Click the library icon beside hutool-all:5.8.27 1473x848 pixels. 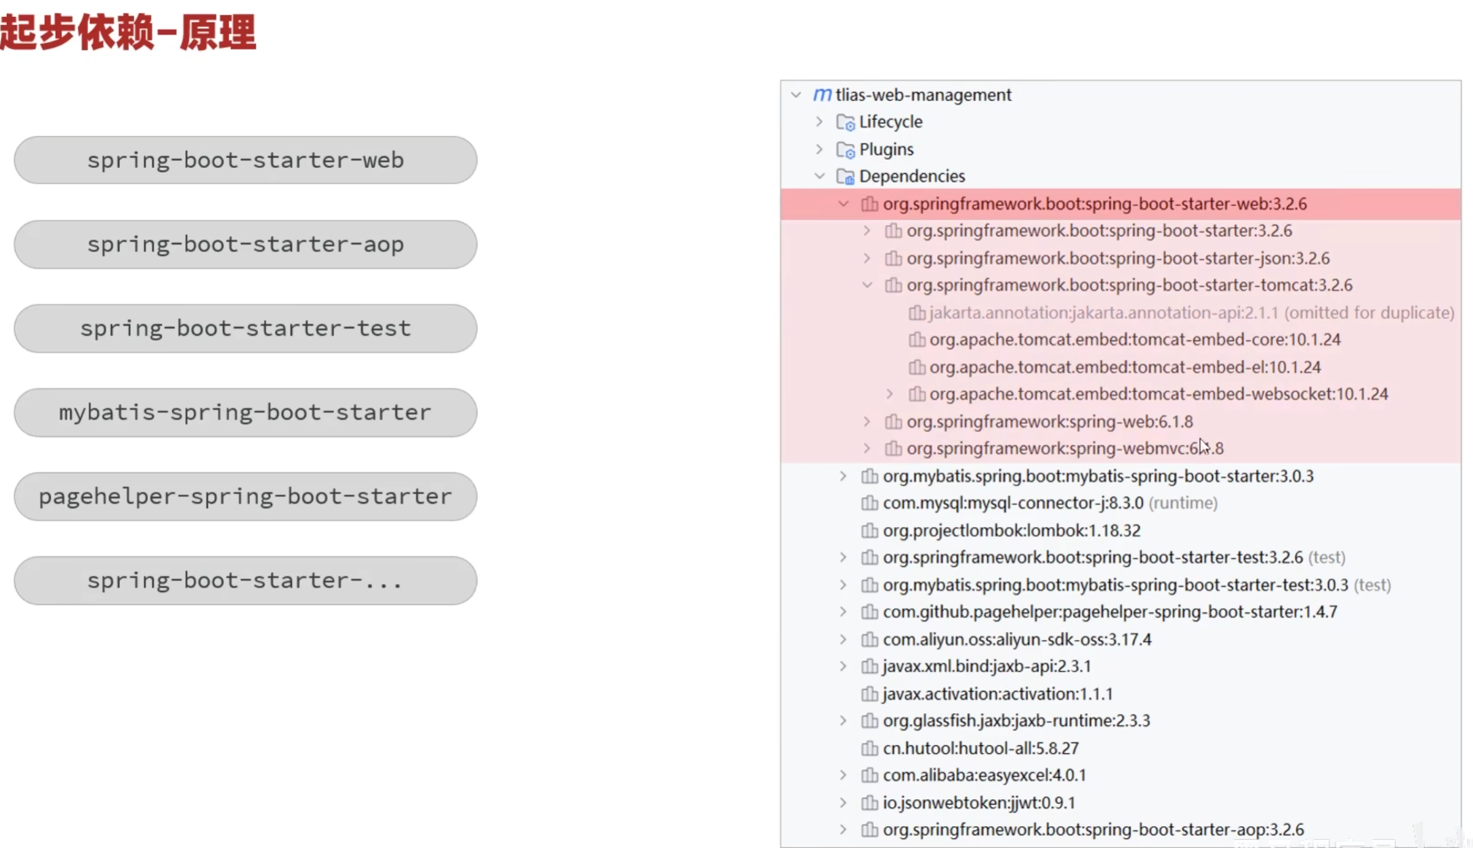[x=869, y=748]
